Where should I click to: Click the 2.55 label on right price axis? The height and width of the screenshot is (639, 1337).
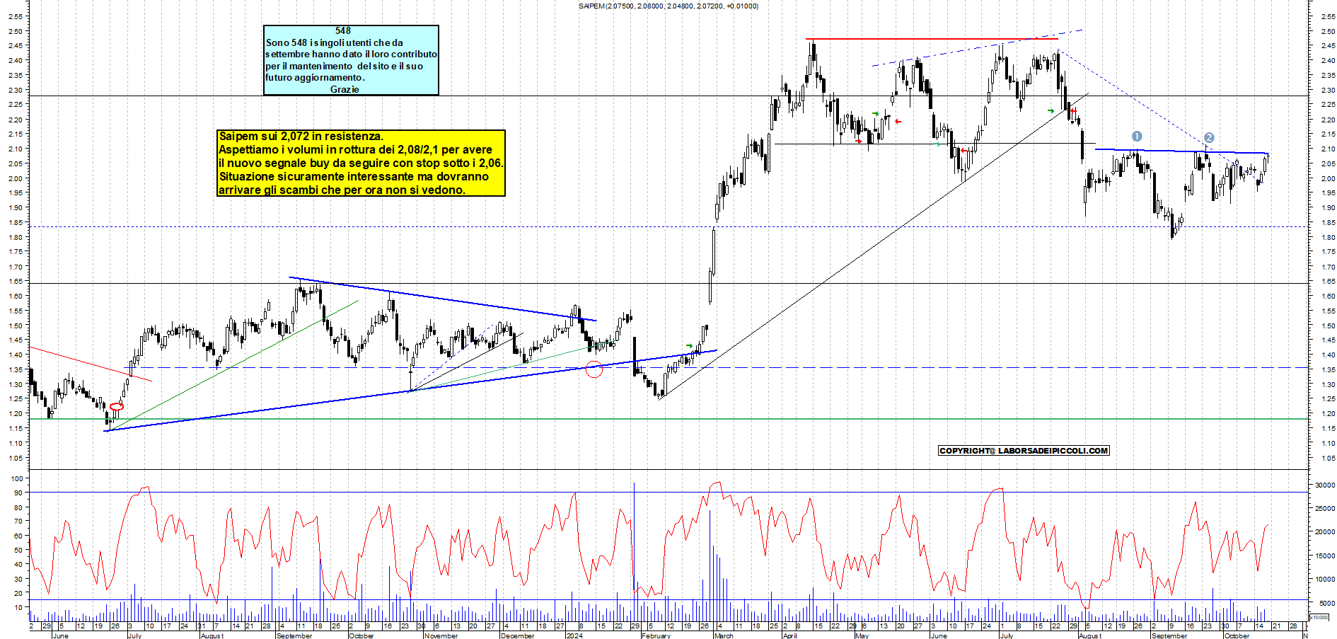click(x=1327, y=16)
